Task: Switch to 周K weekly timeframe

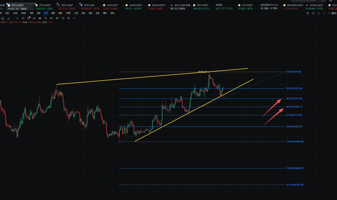Action: pos(105,13)
